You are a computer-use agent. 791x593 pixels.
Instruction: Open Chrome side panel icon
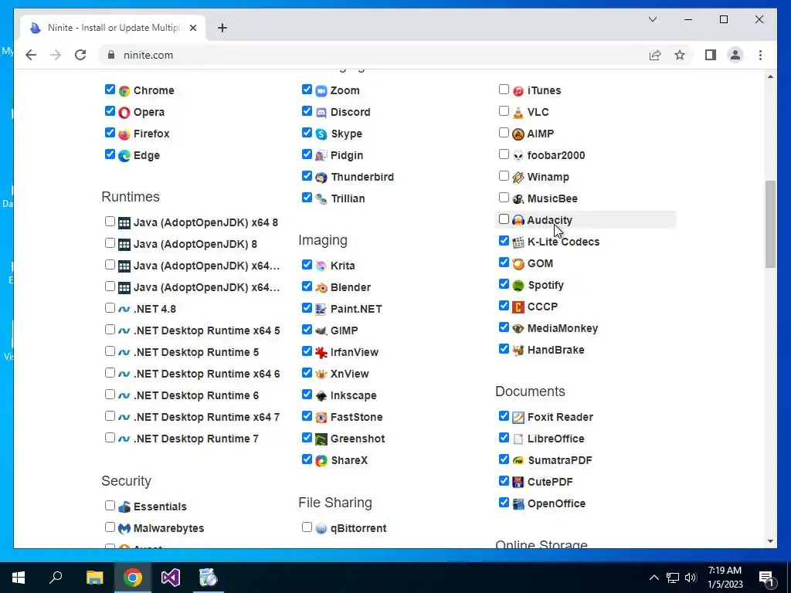point(711,55)
